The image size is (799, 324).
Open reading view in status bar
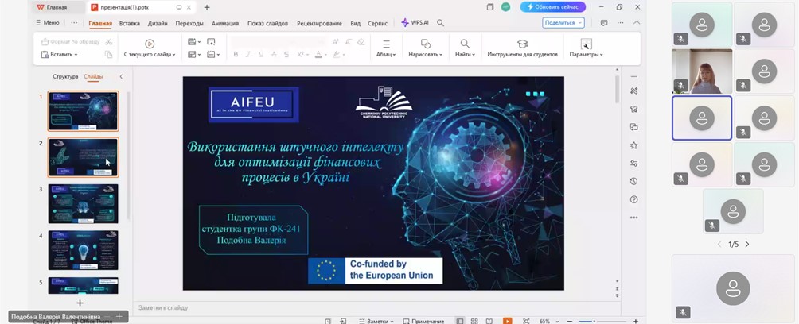(489, 321)
